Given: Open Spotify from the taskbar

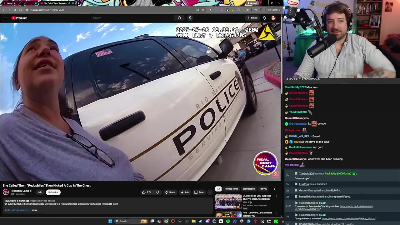Looking at the screenshot, I should point(228,221).
